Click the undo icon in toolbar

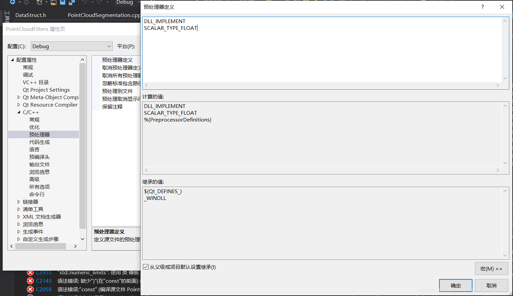(x=84, y=2)
